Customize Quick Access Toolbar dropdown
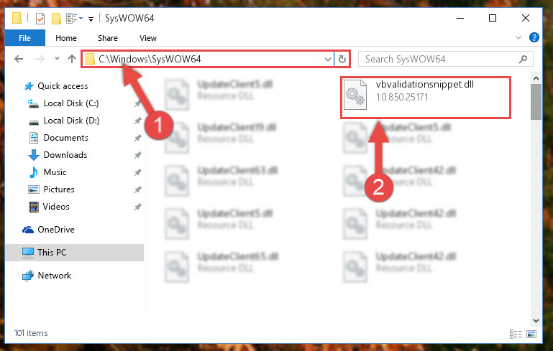Viewport: 553px width, 351px height. 91,19
